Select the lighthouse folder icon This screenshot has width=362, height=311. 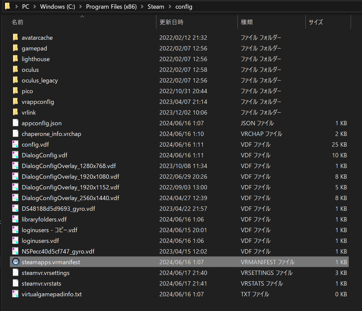click(x=15, y=59)
